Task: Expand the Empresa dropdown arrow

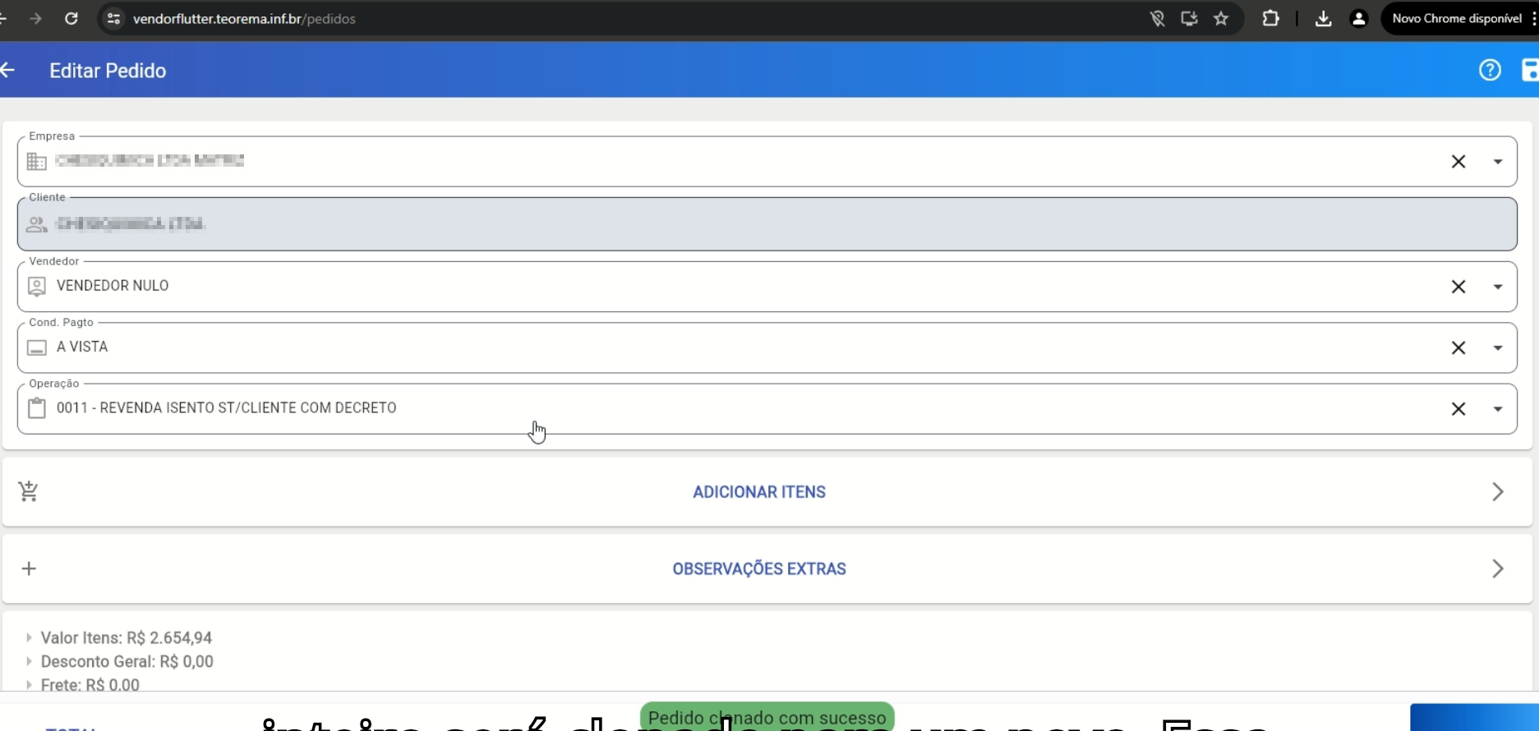Action: tap(1498, 162)
